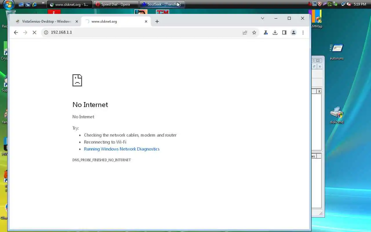
Task: Click the browser forward arrow
Action: pyautogui.click(x=25, y=32)
